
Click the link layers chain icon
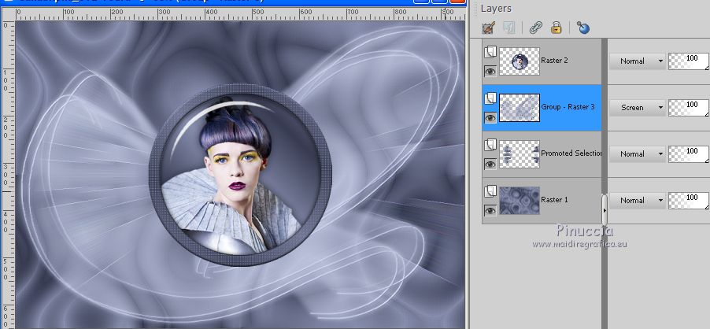(x=536, y=28)
